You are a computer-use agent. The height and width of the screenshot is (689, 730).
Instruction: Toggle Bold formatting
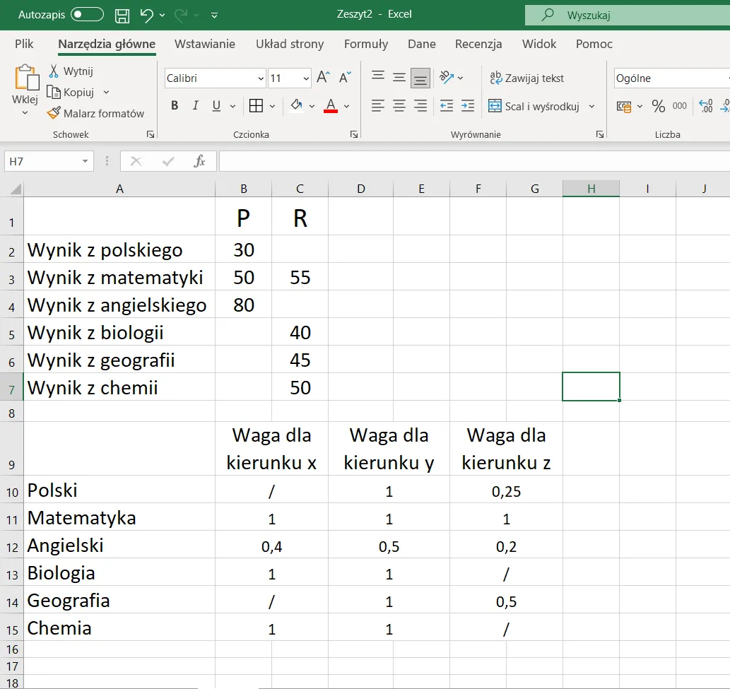tap(175, 106)
